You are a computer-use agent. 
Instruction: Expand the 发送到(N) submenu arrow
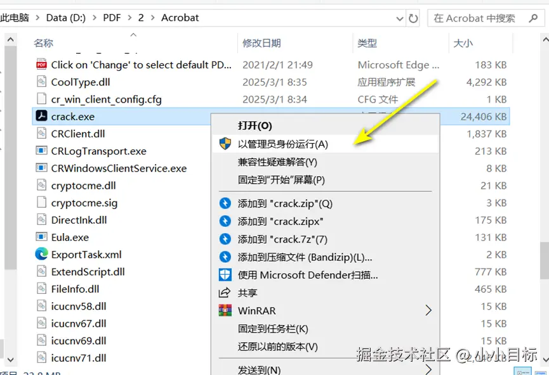428,369
